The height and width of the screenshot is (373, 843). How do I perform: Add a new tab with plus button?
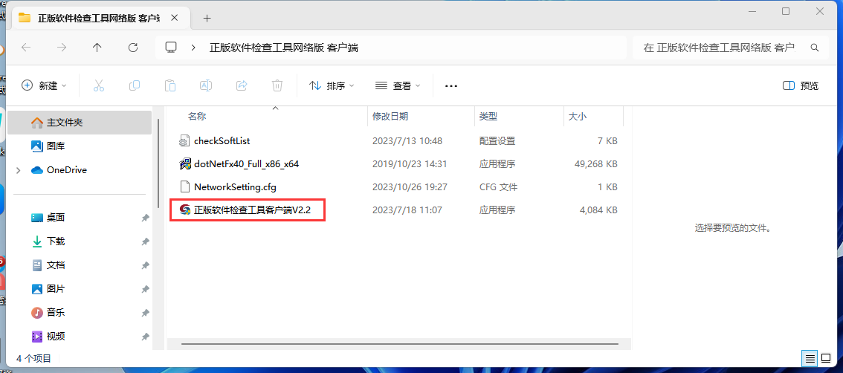click(207, 18)
